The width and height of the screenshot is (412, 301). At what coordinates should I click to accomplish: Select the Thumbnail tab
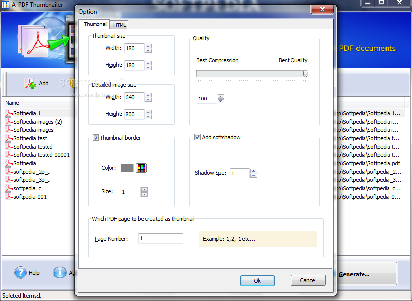[x=96, y=24]
